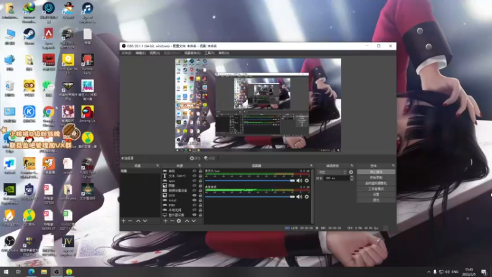Toggle the lock on the LOGO source
This screenshot has width=492, height=277.
coord(200,195)
